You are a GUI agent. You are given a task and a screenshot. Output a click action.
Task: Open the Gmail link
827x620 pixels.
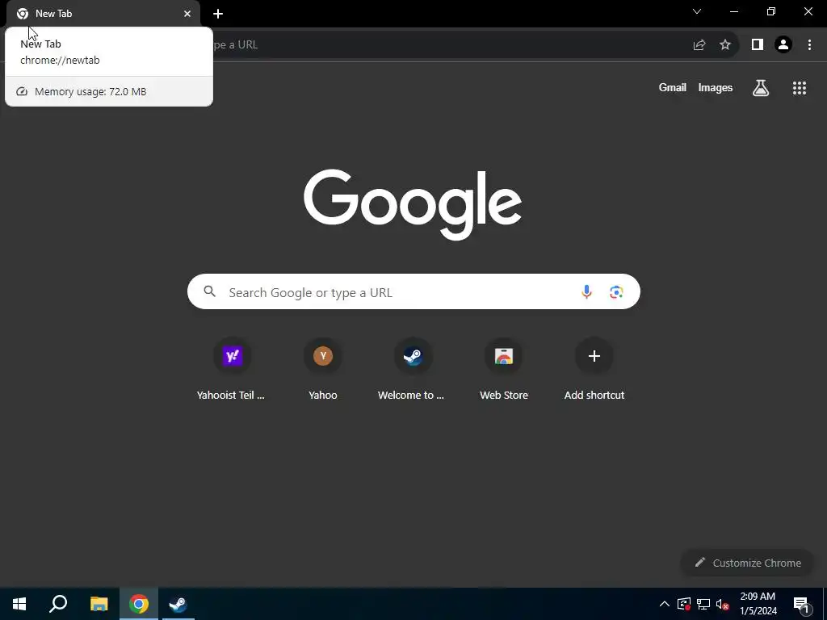(x=673, y=87)
